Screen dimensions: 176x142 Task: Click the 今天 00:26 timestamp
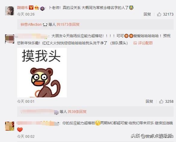click(26, 14)
